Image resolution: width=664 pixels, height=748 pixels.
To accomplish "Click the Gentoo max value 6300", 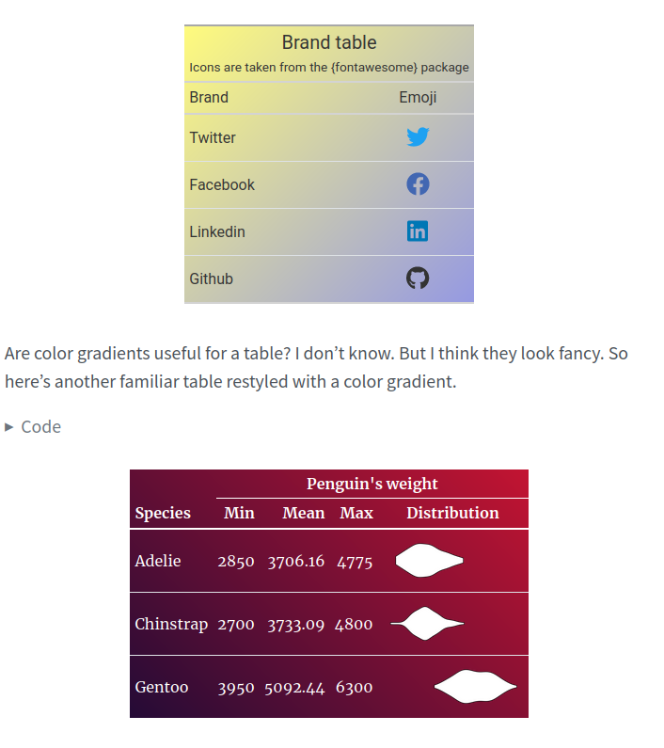I will (x=355, y=688).
